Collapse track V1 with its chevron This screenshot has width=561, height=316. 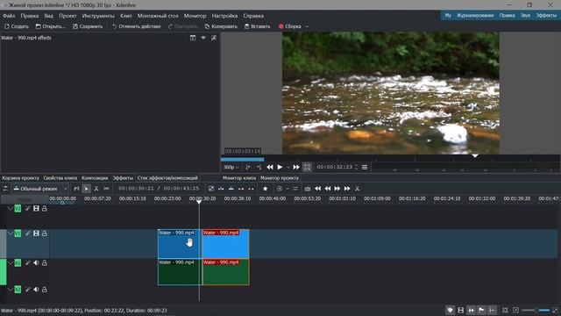(x=11, y=233)
